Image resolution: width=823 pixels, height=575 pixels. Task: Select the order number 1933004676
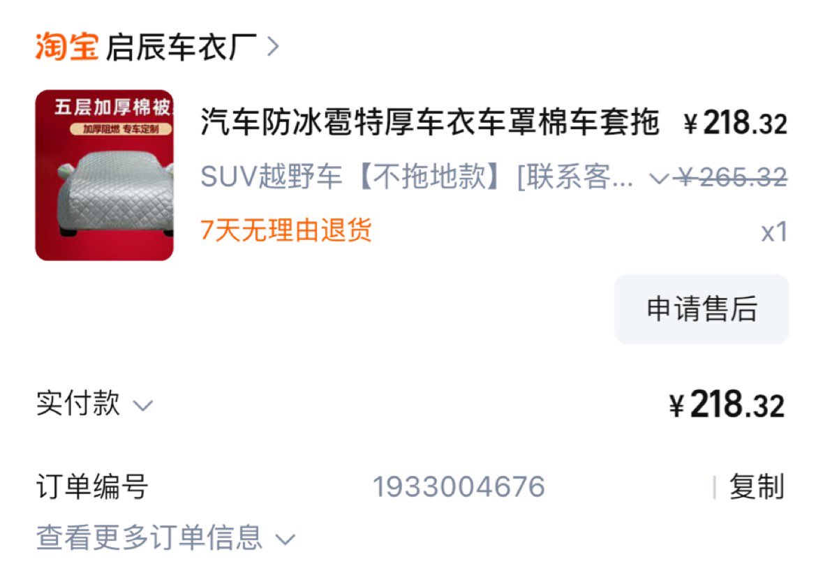pos(459,487)
